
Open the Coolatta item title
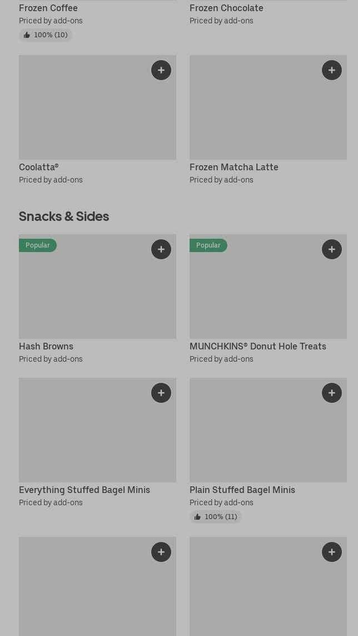coord(38,167)
